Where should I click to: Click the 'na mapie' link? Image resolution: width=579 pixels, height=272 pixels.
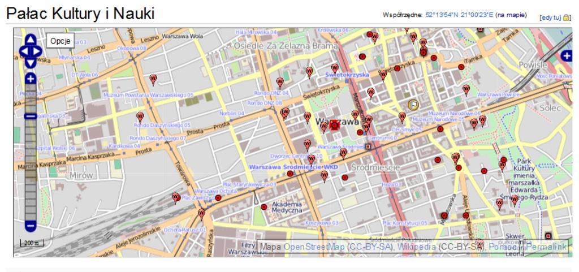pyautogui.click(x=511, y=15)
